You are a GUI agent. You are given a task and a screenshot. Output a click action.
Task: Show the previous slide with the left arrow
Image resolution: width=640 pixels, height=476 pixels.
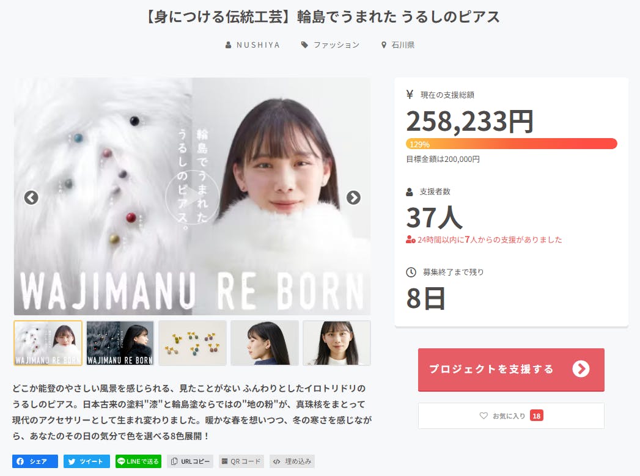(31, 198)
